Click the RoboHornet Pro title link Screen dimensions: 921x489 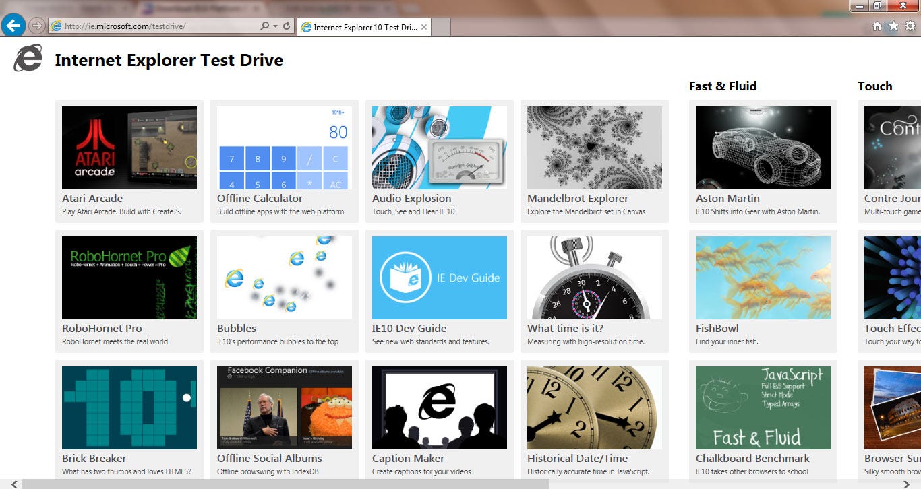pyautogui.click(x=102, y=329)
